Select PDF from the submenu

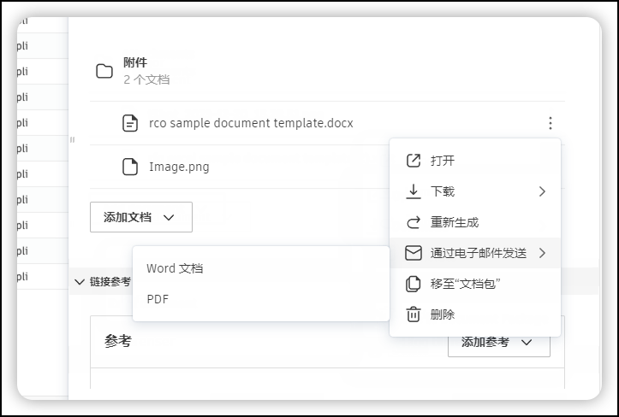point(158,299)
